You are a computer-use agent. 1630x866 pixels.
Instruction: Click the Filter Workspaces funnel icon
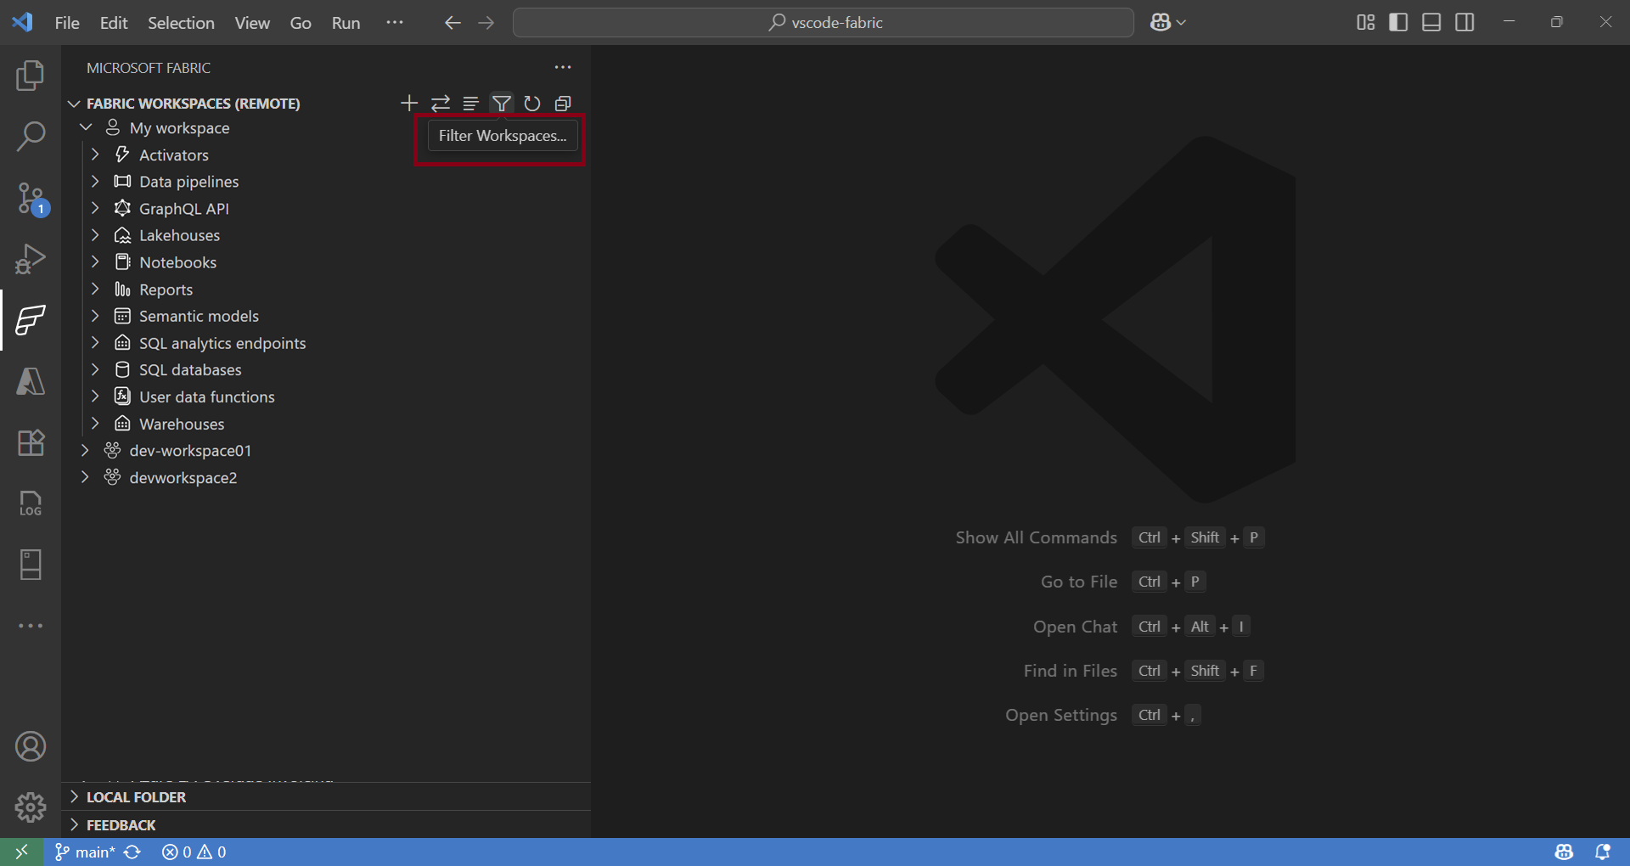point(502,104)
